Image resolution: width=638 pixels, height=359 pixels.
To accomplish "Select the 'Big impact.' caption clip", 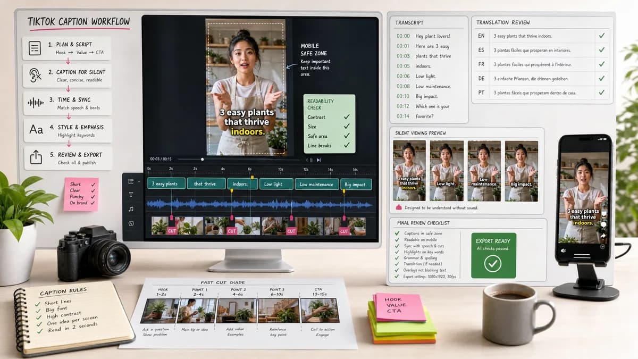I will point(356,184).
